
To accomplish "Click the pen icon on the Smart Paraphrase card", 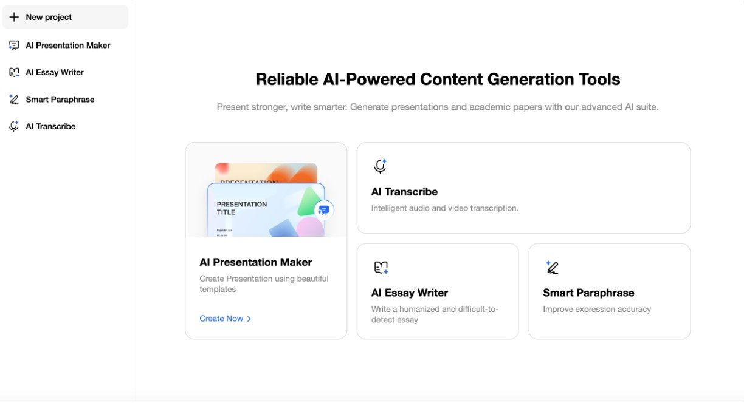I will pyautogui.click(x=553, y=266).
